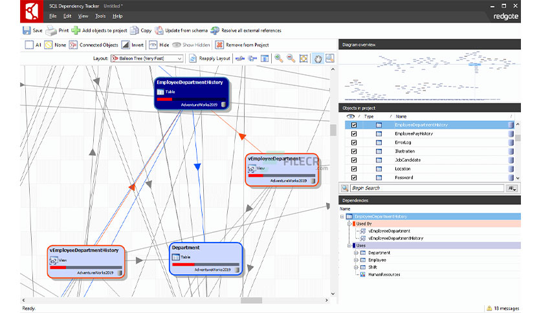541x313 pixels.
Task: Collapse the Uses tree node
Action: [x=349, y=246]
